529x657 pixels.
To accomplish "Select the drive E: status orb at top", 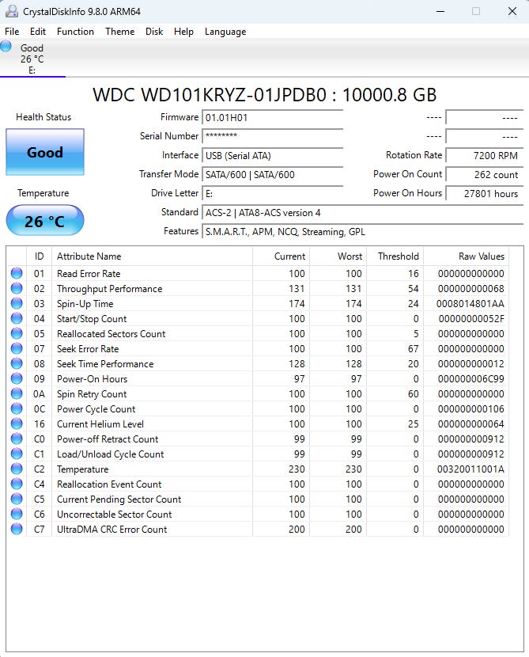I will (x=6, y=46).
